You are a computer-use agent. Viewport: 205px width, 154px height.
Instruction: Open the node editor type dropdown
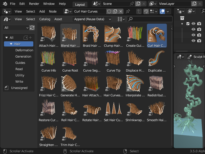pos(7,11)
